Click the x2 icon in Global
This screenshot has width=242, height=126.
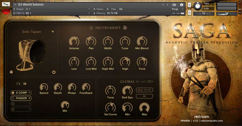tap(143, 82)
